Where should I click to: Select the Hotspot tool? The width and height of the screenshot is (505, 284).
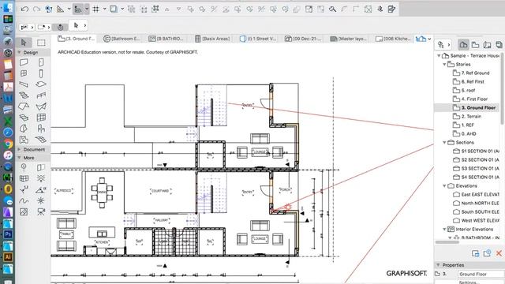coord(41,201)
